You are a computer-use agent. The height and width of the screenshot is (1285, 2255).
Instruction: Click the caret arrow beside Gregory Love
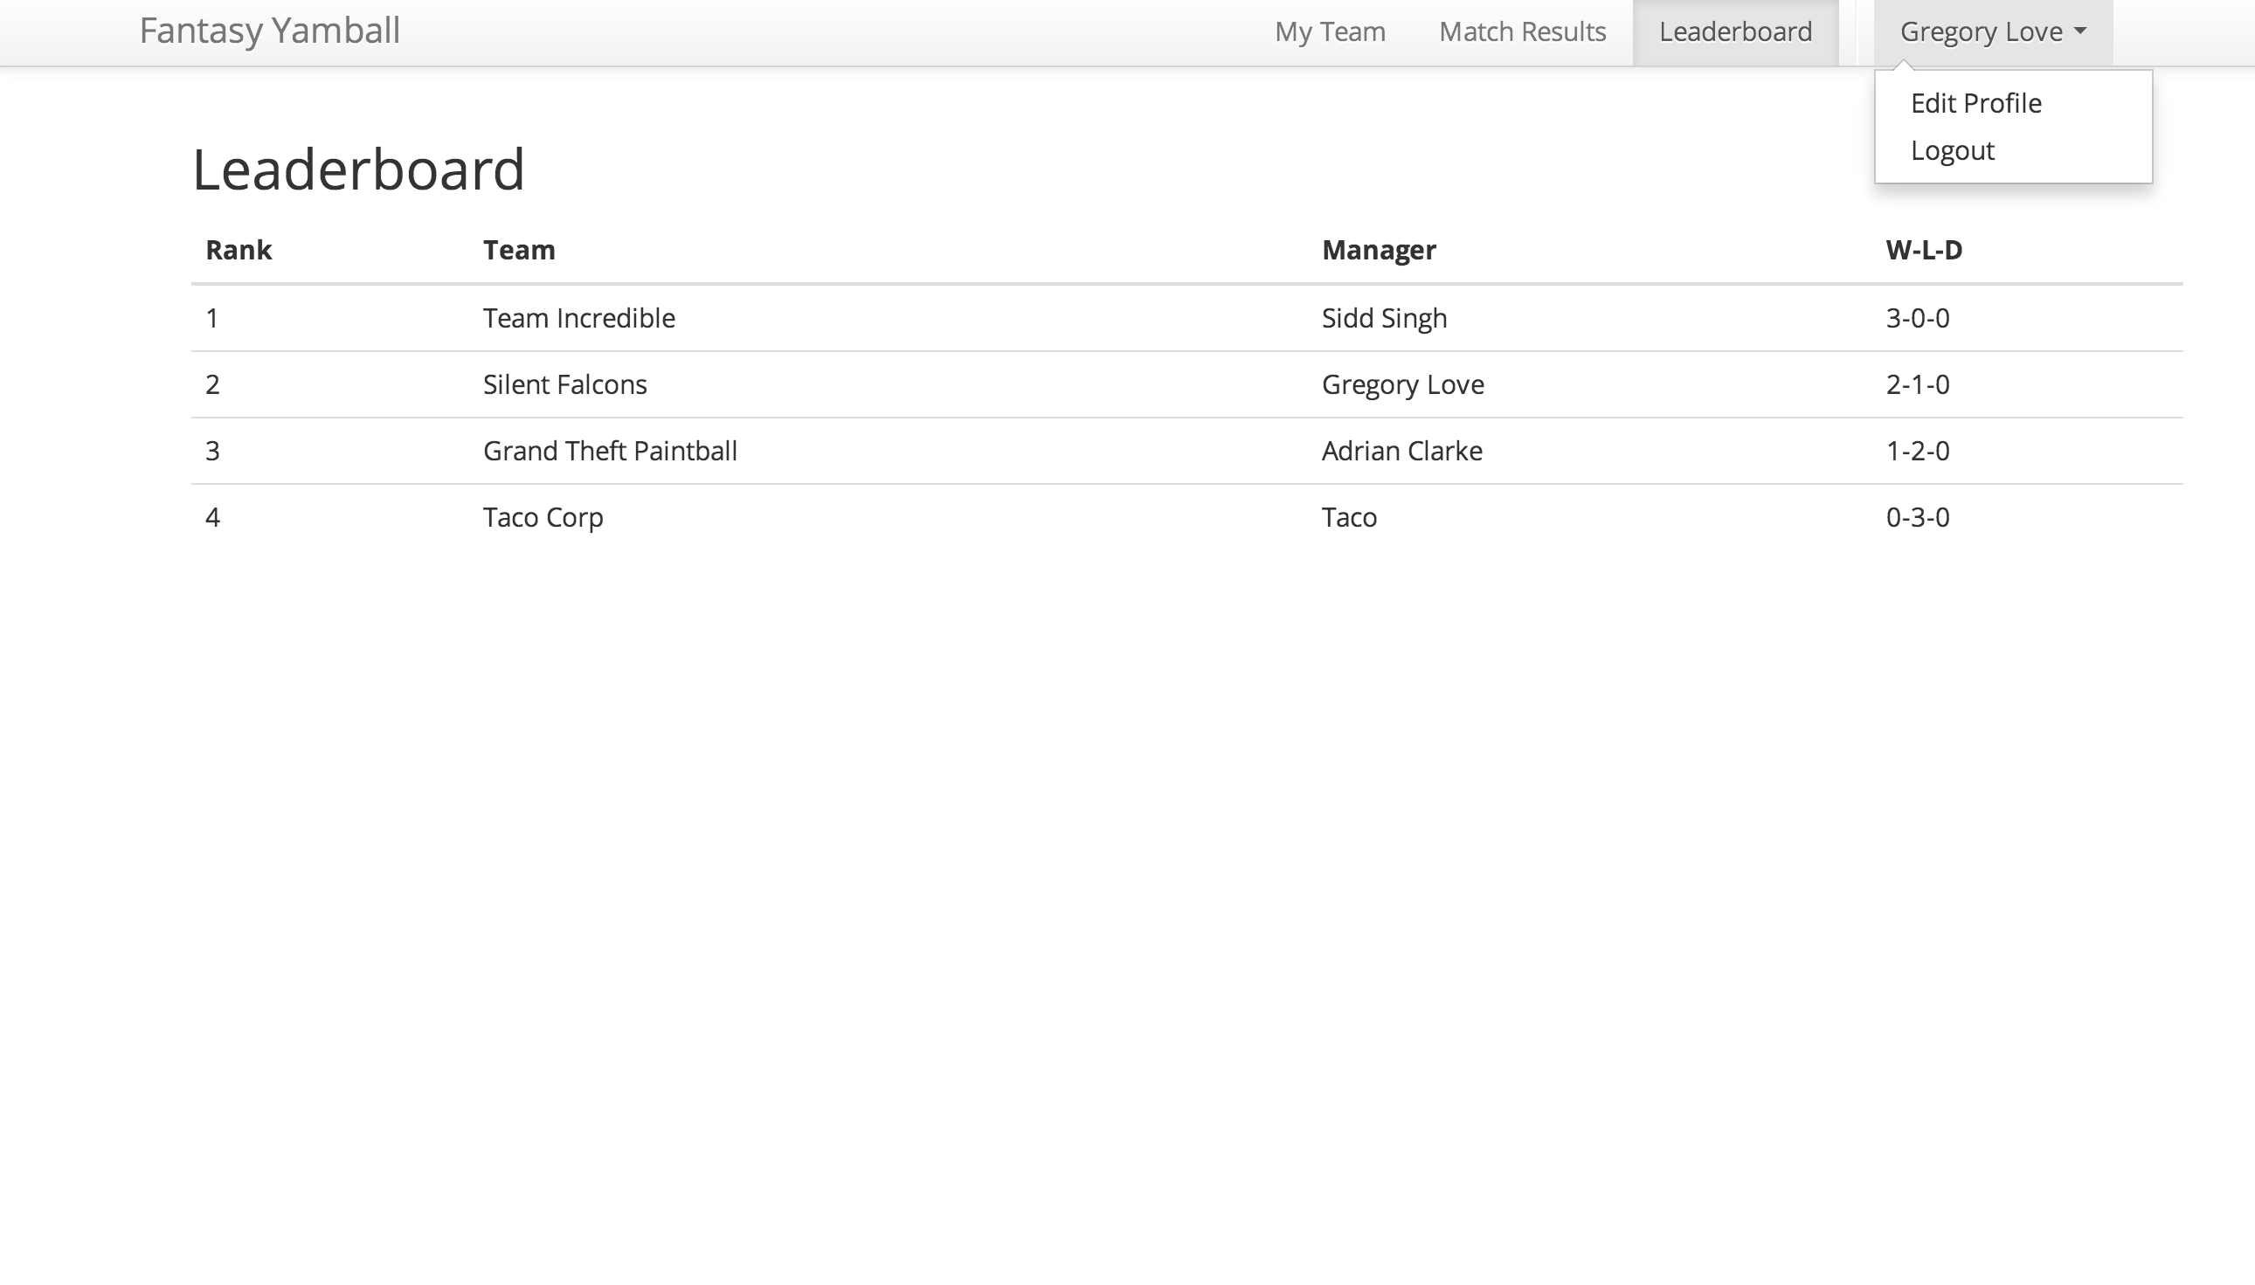2080,31
